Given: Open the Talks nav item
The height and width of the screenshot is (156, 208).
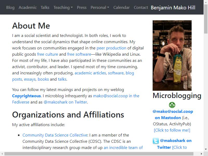Looking at the screenshot, I should [45, 8].
